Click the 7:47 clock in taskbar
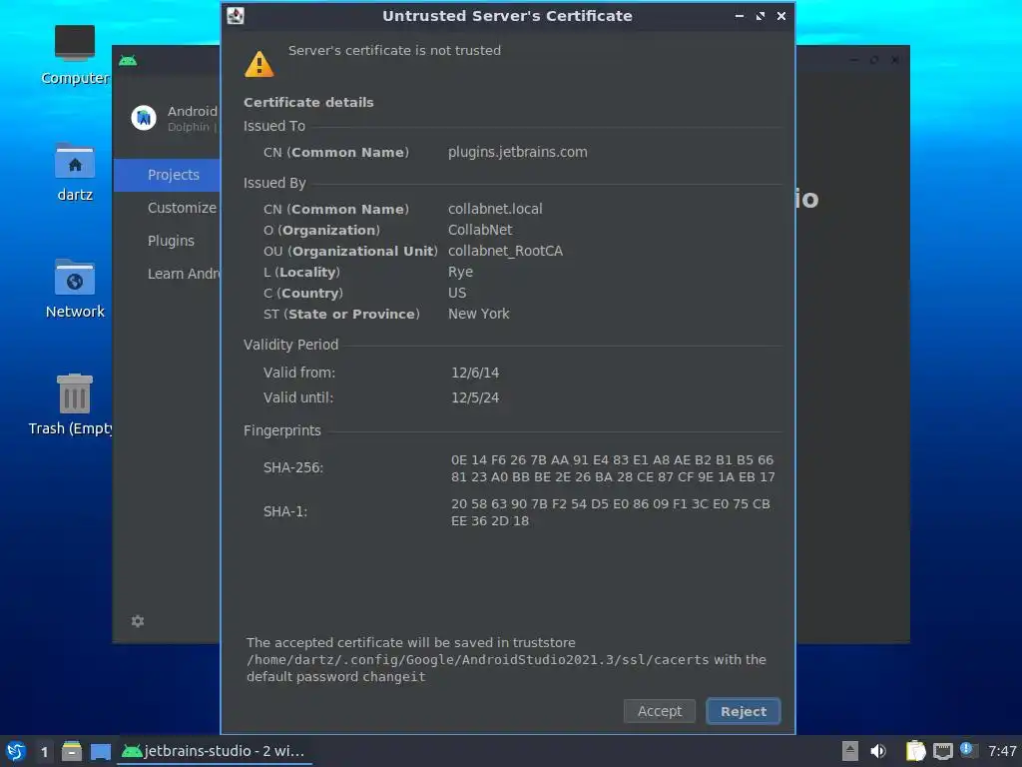The image size is (1022, 767). click(1002, 751)
